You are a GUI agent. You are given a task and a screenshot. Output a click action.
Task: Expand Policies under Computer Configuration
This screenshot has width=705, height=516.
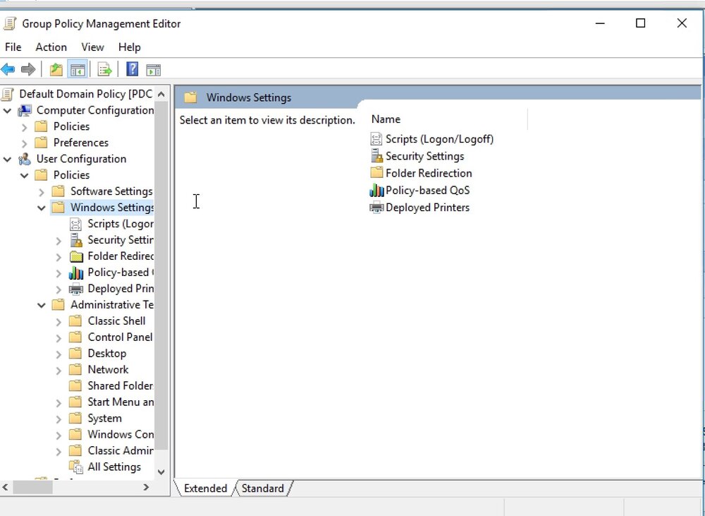tap(25, 127)
